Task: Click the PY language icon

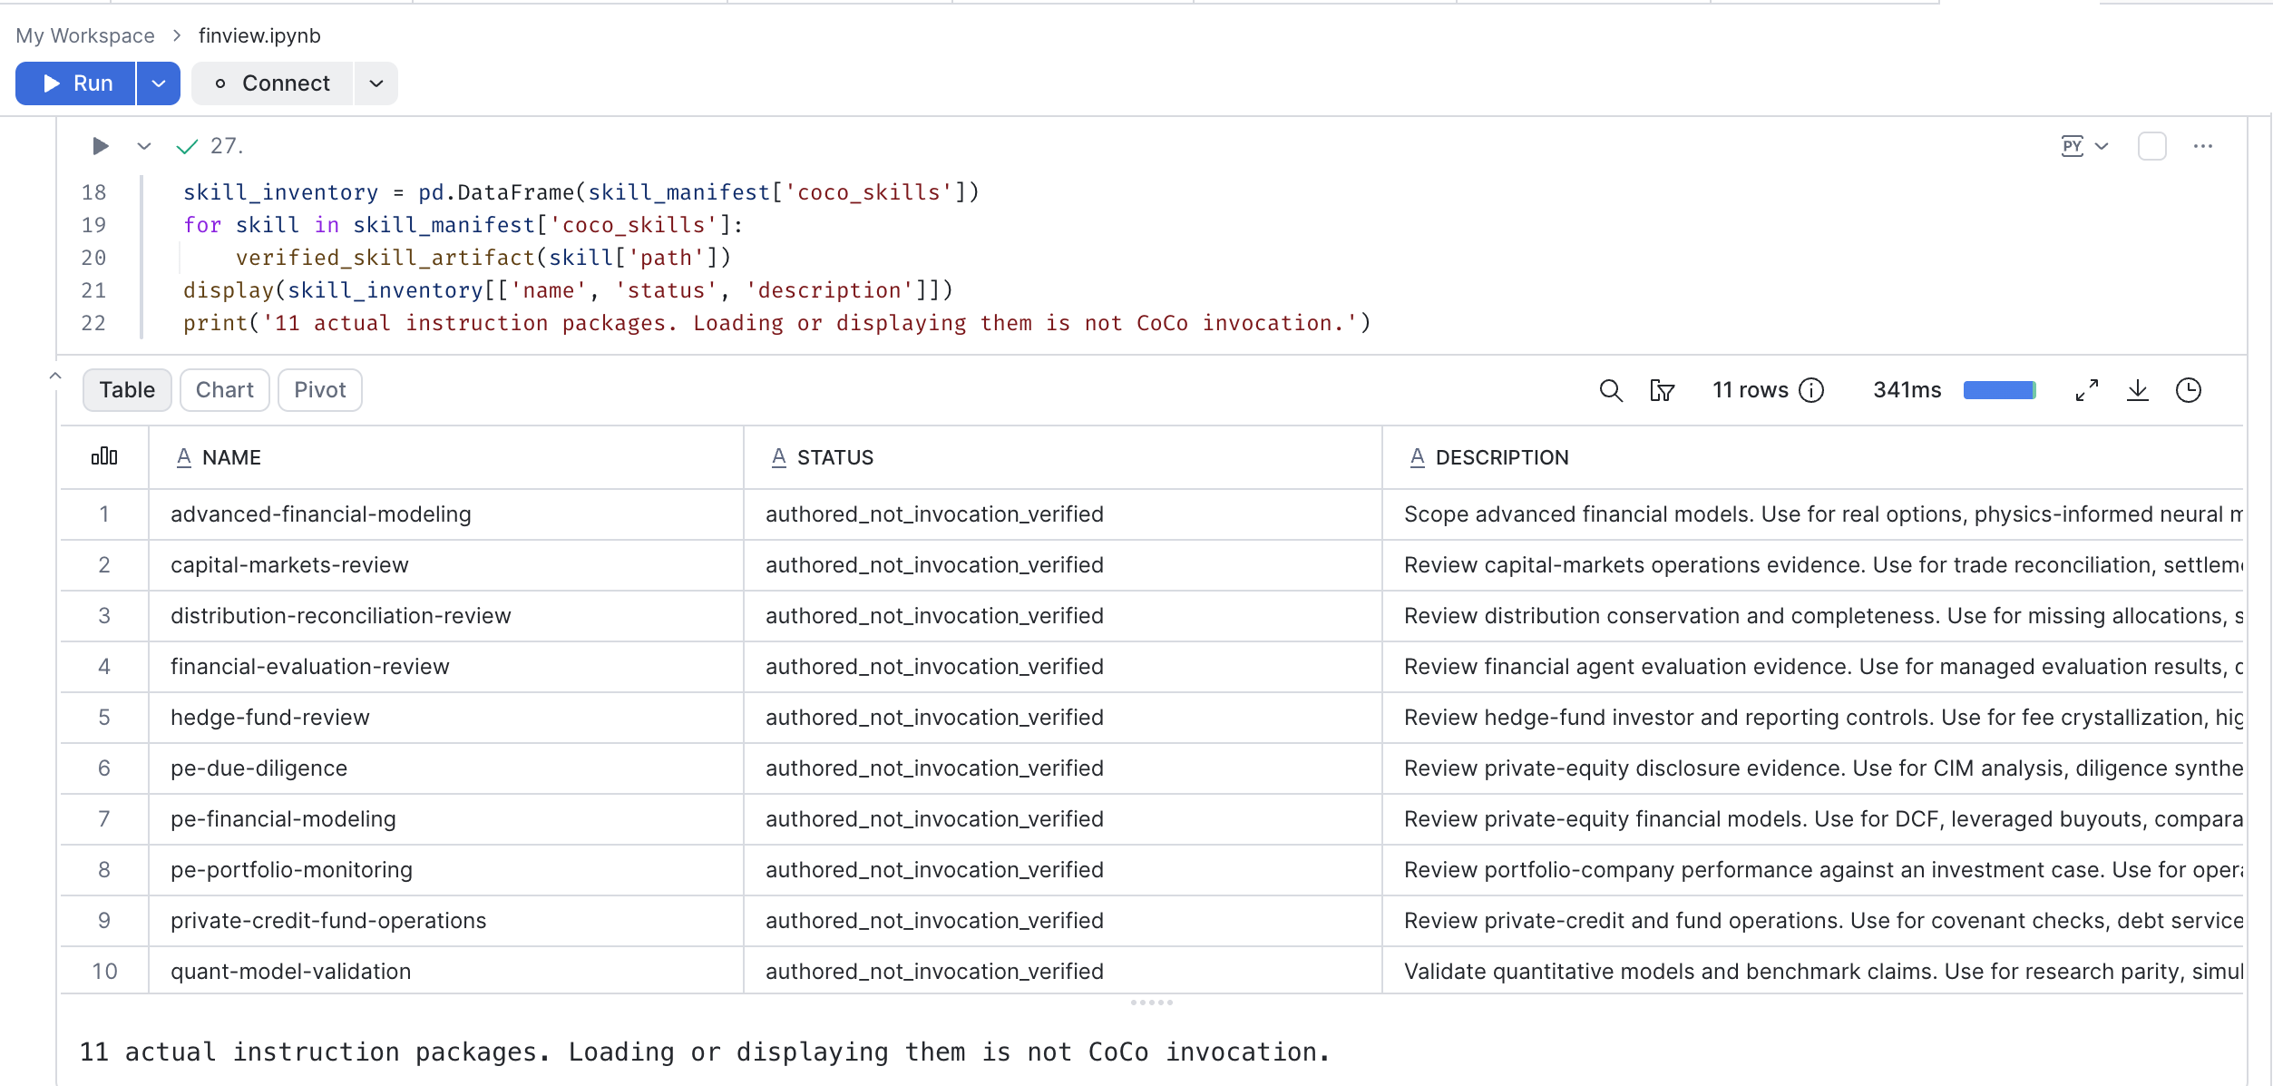Action: pos(2073,146)
